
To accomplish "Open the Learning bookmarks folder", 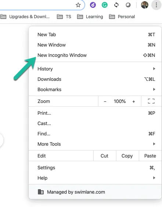I will tap(90, 17).
